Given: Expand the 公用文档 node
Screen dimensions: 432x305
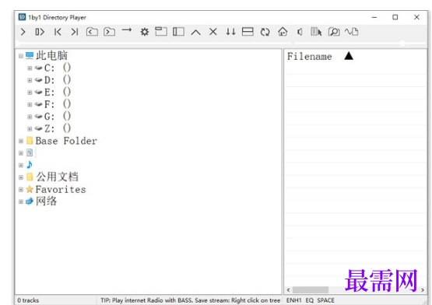Looking at the screenshot, I should [21, 177].
